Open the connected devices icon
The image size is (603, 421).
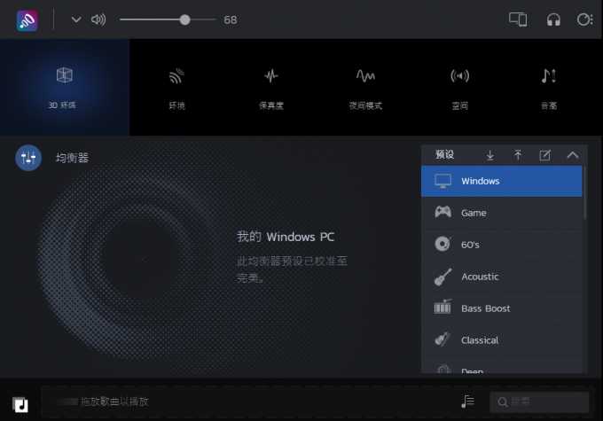point(518,19)
